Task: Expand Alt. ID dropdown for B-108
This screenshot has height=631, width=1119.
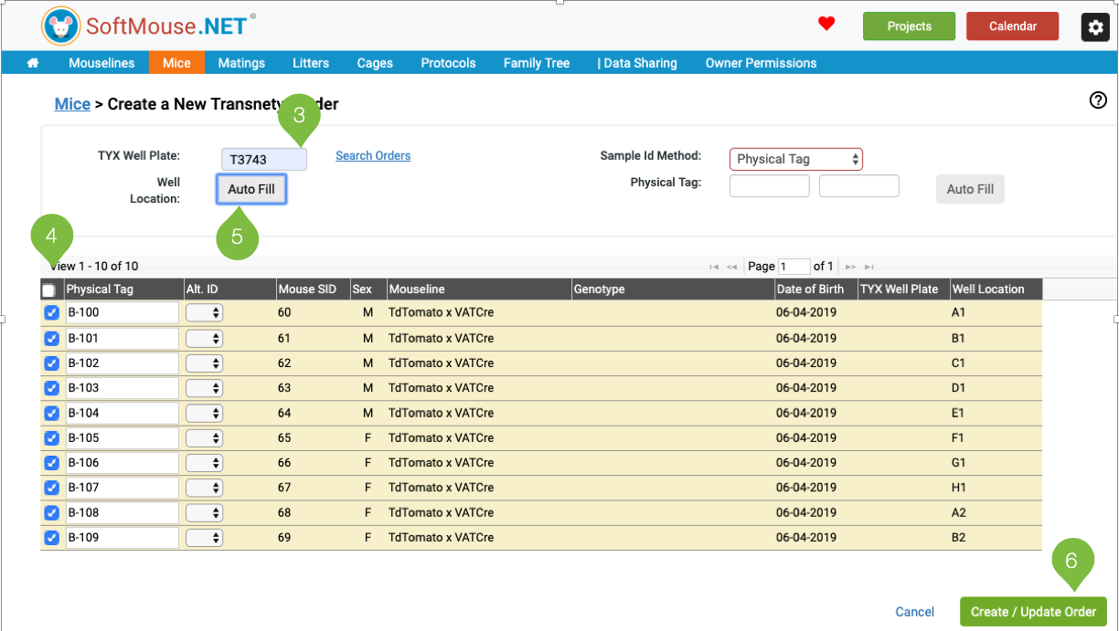Action: (205, 513)
